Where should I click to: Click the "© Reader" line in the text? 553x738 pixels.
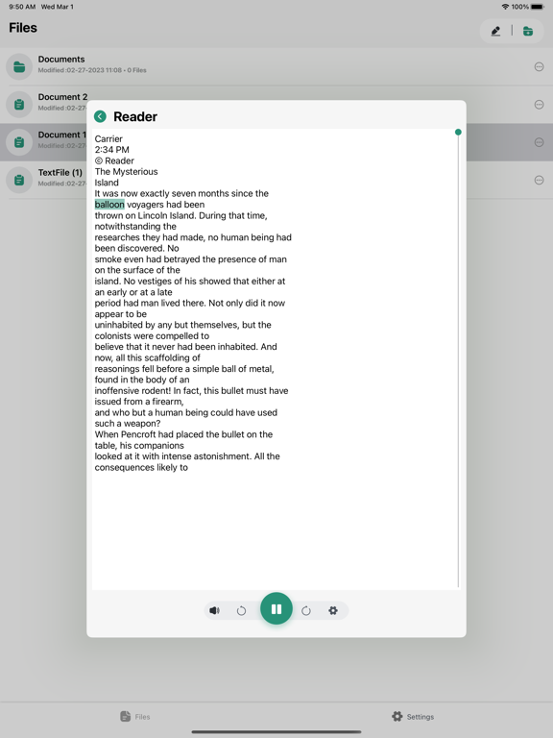[x=114, y=160]
